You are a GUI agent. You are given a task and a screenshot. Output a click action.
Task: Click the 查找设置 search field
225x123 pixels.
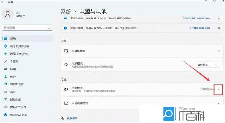(x=27, y=28)
